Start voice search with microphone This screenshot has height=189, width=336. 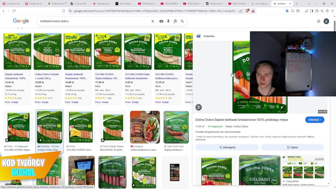click(x=168, y=21)
